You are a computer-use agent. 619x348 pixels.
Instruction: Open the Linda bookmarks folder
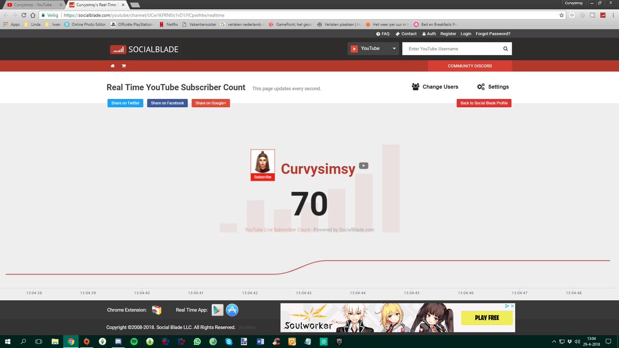click(32, 24)
